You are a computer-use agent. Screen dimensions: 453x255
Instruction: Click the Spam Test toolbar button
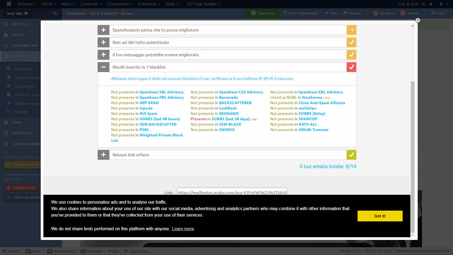coord(263,13)
